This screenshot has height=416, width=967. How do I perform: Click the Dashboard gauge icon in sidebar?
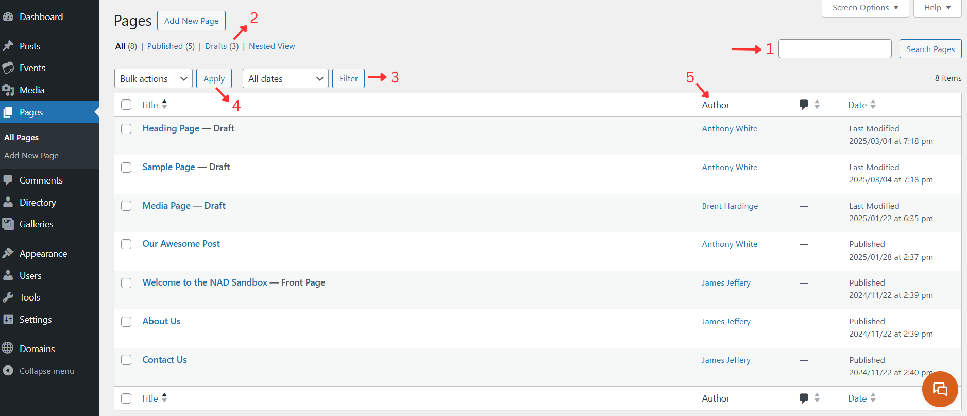[x=8, y=17]
